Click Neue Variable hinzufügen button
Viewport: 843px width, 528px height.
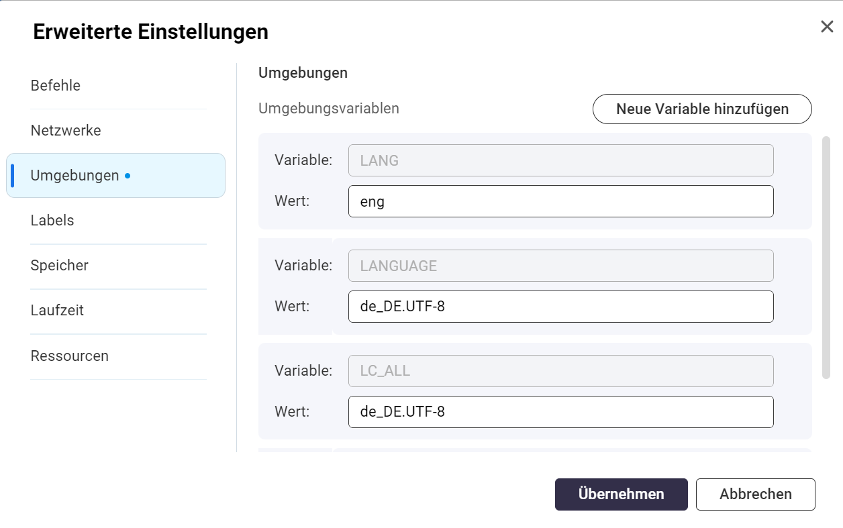(702, 109)
